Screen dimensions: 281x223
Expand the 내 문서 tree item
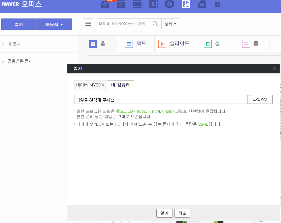coord(3,44)
